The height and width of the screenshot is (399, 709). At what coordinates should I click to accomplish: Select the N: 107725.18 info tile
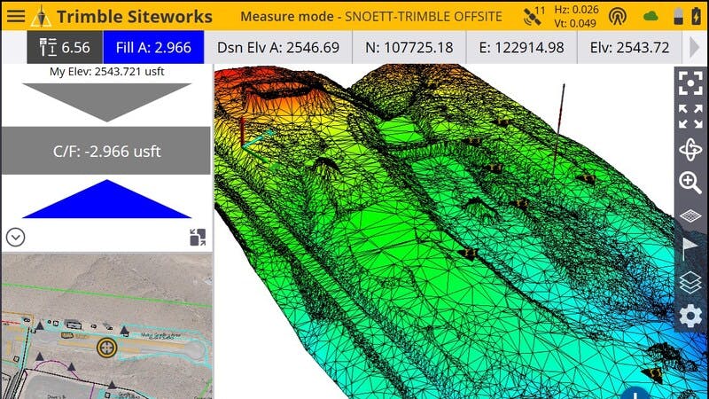click(409, 47)
